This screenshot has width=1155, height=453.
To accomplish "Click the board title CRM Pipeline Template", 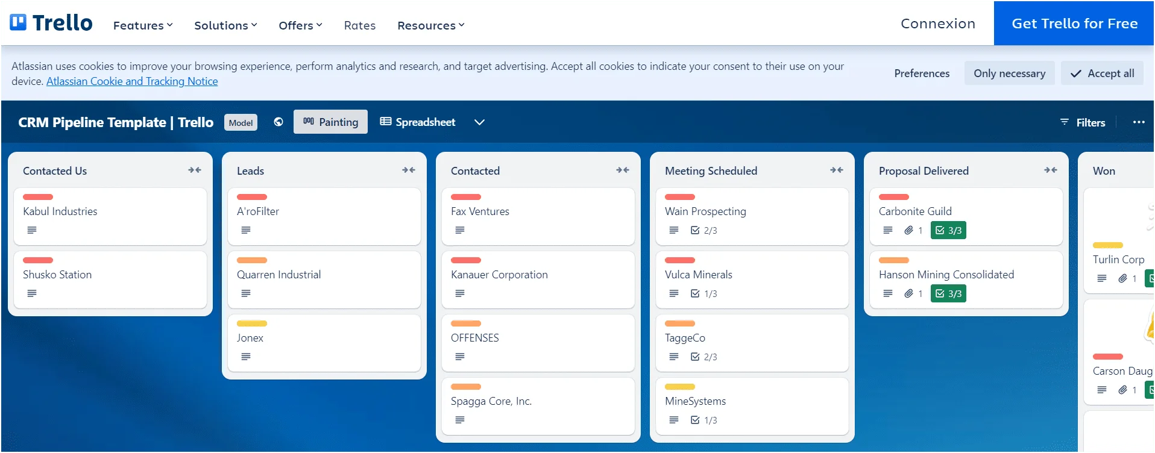I will (x=116, y=122).
